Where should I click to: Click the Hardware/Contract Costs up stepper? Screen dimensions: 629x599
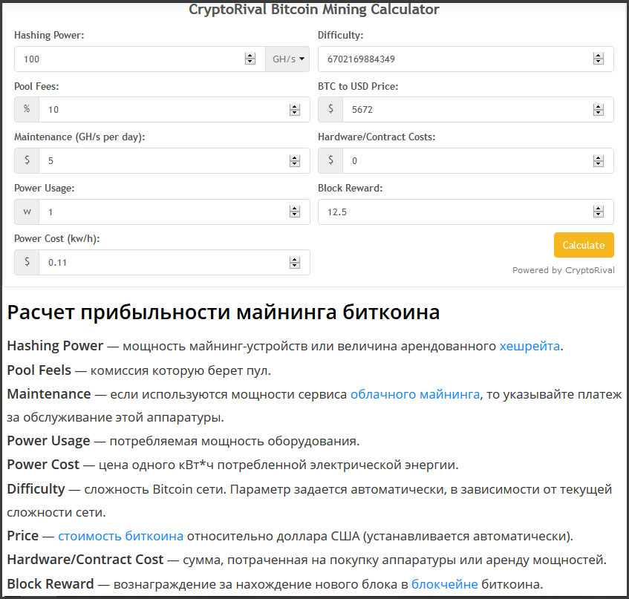[599, 157]
